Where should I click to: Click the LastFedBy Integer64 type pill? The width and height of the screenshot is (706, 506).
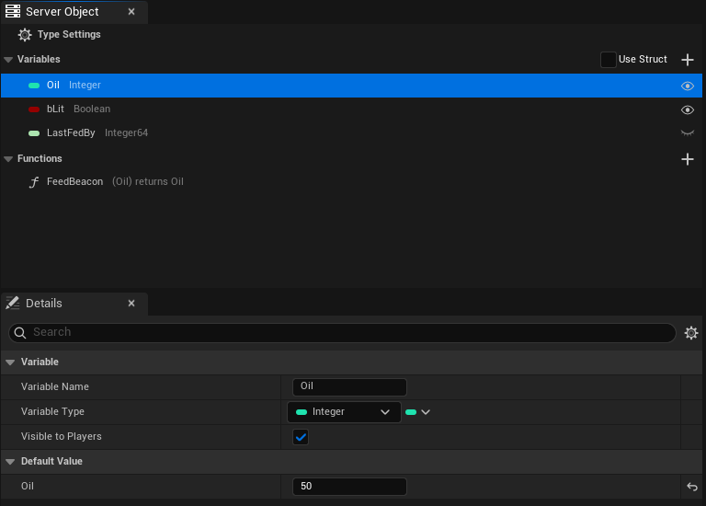(x=34, y=132)
